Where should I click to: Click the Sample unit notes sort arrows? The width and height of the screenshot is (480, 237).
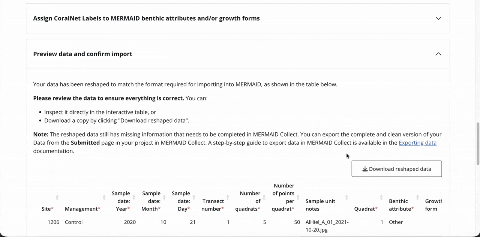click(x=346, y=197)
